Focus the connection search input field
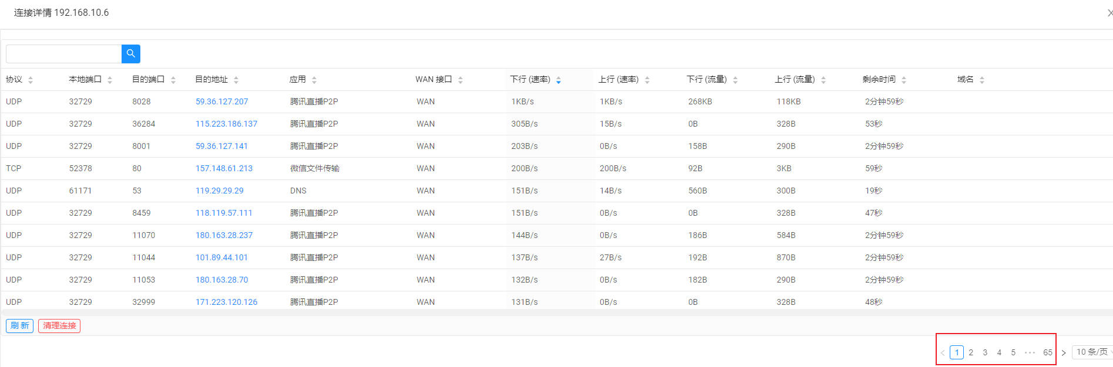 tap(63, 54)
